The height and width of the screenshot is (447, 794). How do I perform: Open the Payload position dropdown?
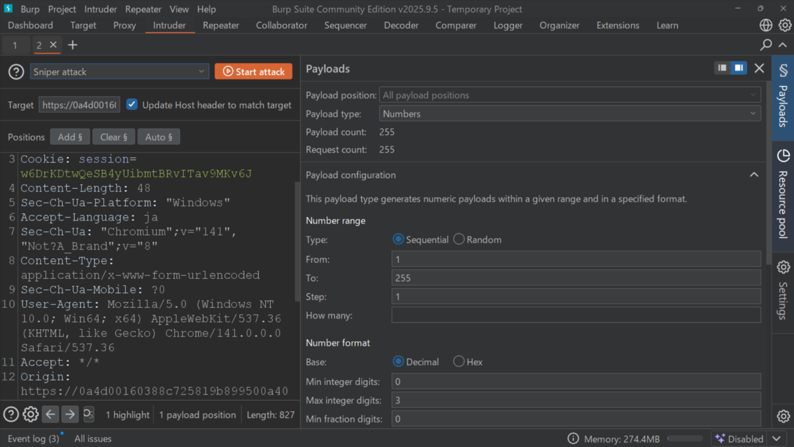(570, 95)
